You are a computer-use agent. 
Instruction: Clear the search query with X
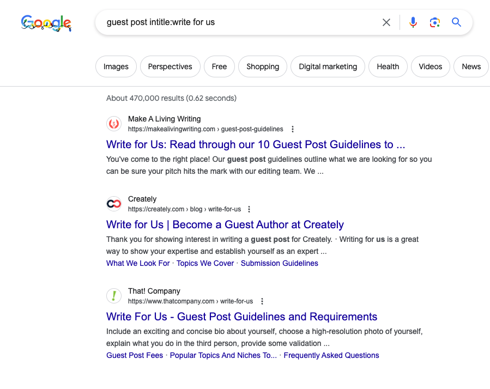(x=386, y=22)
